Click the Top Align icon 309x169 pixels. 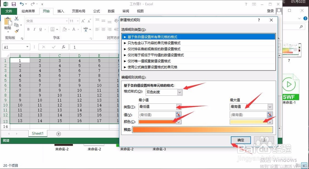(97, 20)
